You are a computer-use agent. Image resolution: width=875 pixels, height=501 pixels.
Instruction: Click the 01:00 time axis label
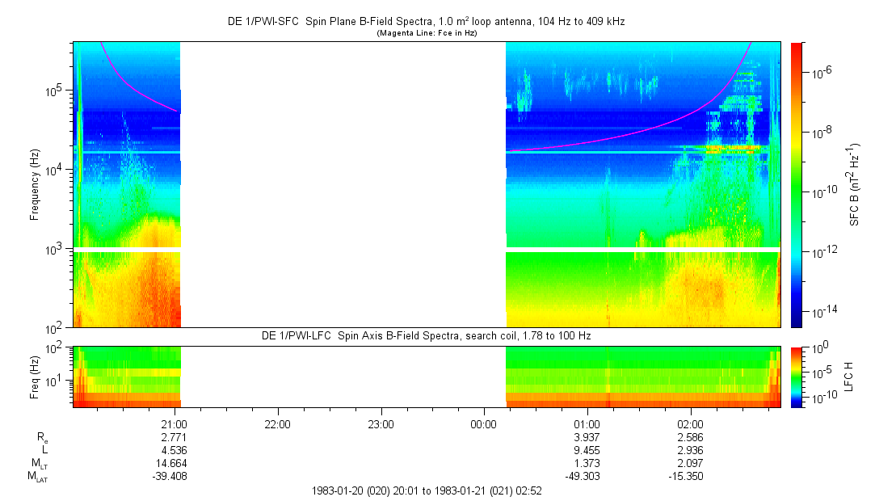(x=587, y=423)
